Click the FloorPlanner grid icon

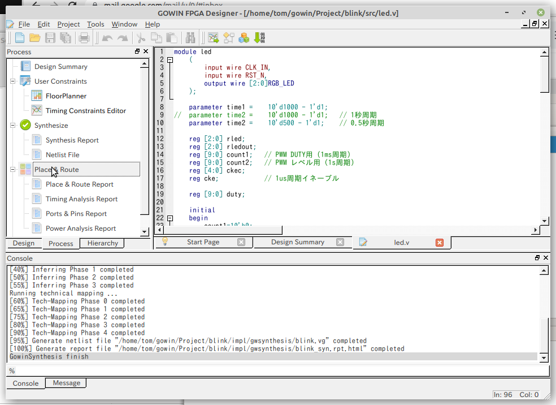point(37,96)
